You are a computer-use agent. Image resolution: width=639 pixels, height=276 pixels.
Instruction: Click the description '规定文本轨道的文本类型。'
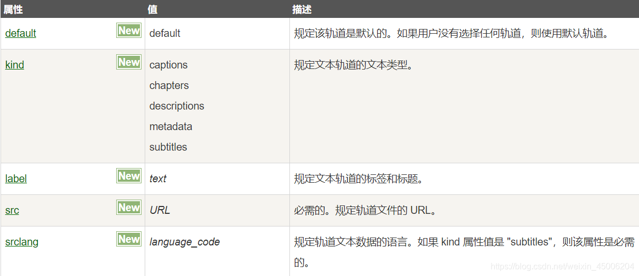tap(353, 65)
